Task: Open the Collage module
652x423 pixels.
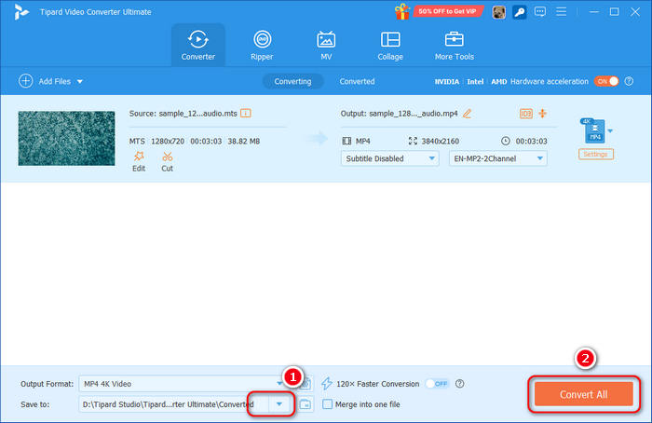Action: click(x=390, y=46)
